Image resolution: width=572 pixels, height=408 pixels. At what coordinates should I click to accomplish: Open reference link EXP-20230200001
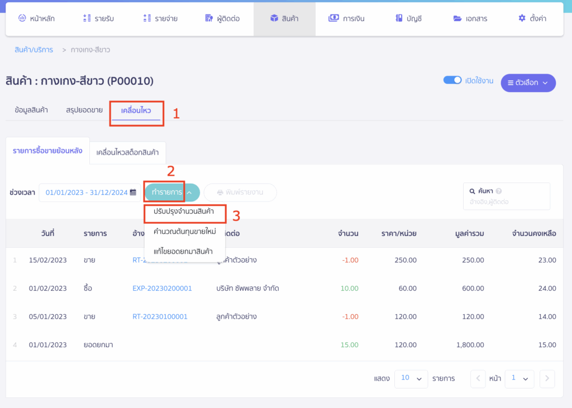pos(162,289)
